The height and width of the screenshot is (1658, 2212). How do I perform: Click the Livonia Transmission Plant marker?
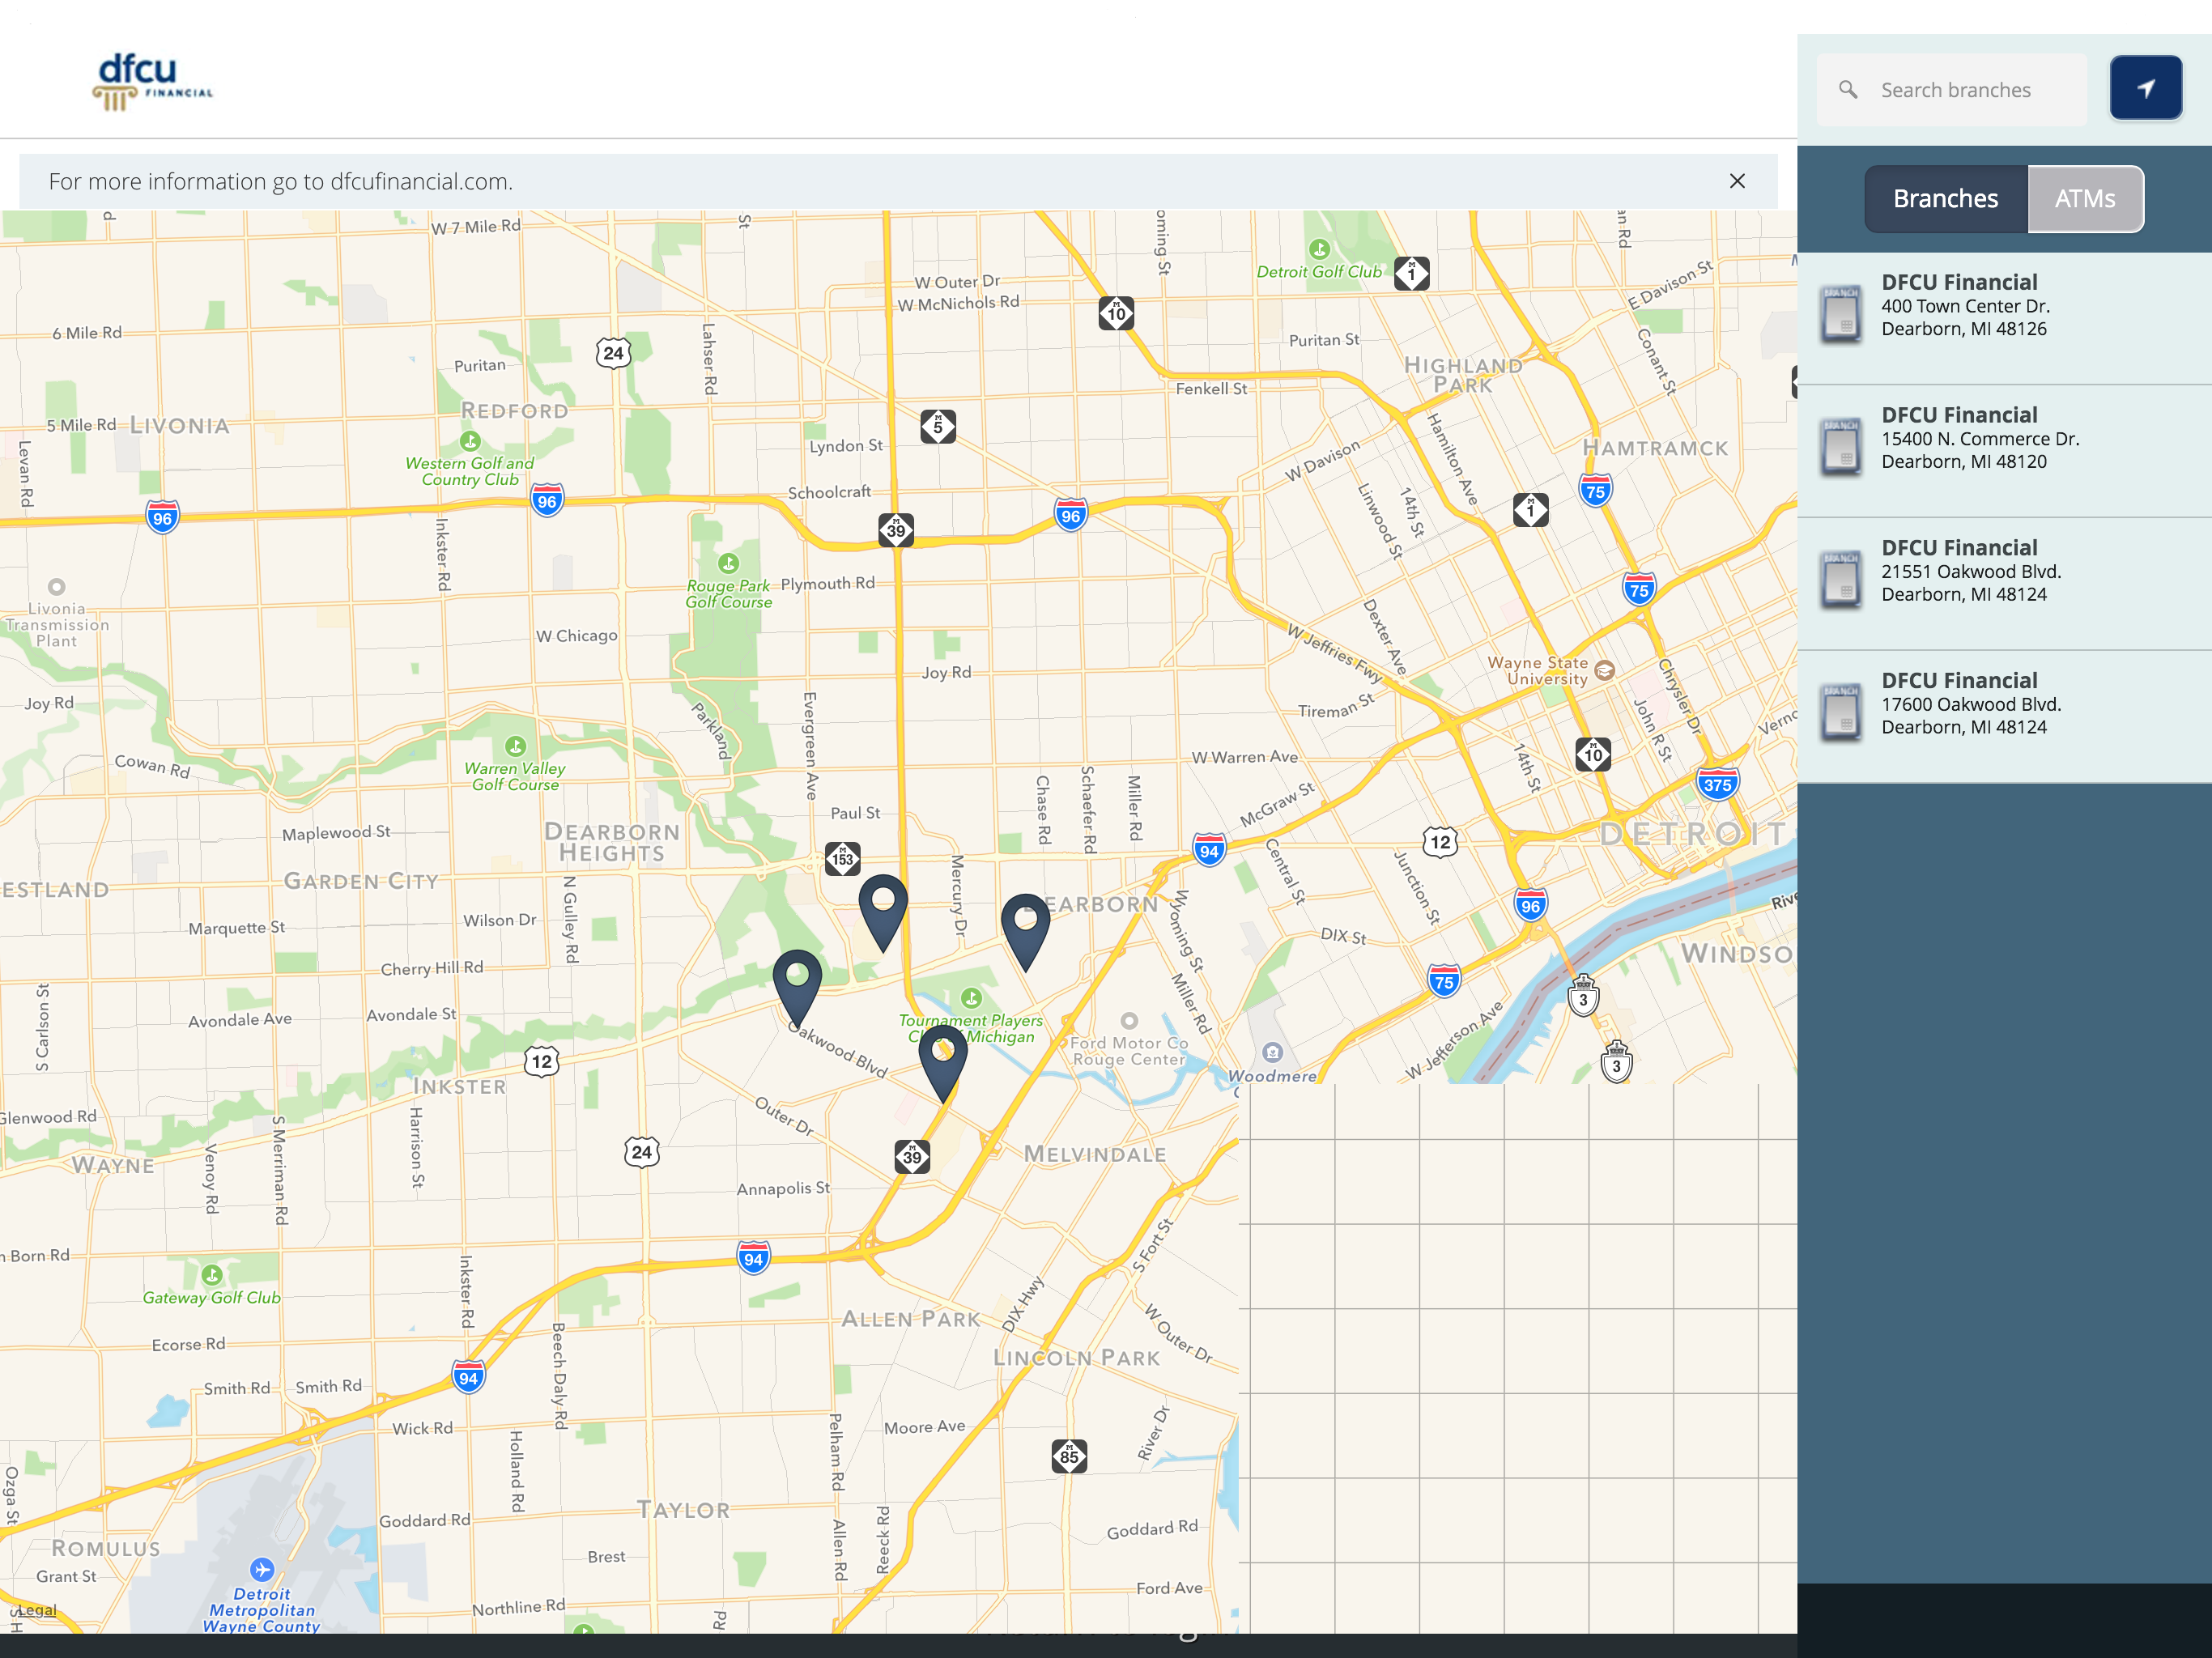tap(57, 587)
